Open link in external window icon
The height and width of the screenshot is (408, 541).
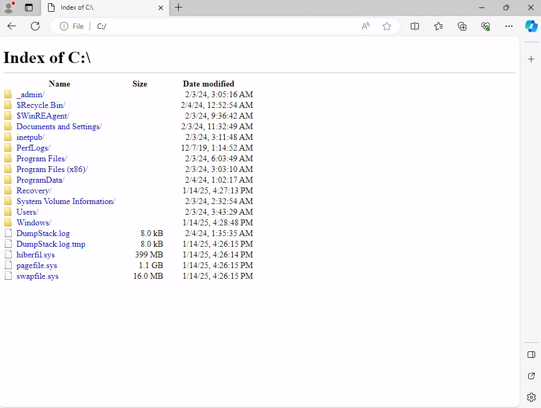pos(531,376)
